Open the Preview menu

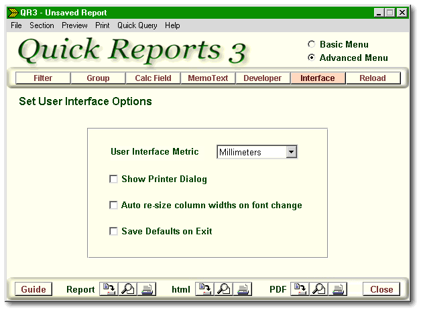[x=74, y=25]
